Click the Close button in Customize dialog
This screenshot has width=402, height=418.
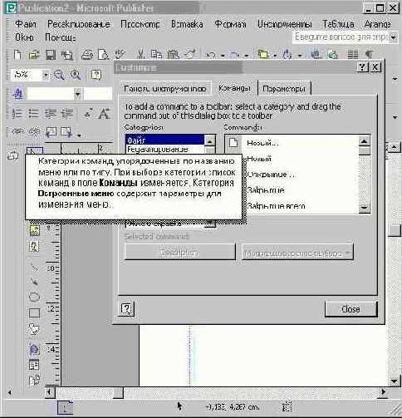(x=351, y=309)
